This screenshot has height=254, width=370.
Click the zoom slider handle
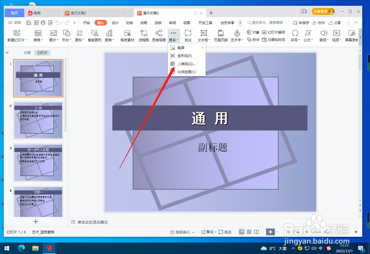point(327,232)
